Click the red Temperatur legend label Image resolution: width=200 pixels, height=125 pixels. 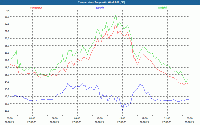(x=36, y=8)
